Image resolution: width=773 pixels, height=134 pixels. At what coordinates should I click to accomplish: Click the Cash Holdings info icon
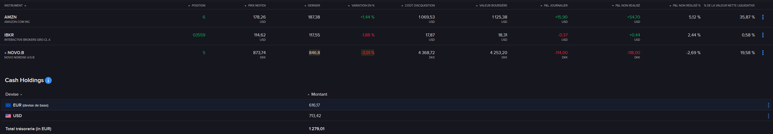(x=48, y=80)
